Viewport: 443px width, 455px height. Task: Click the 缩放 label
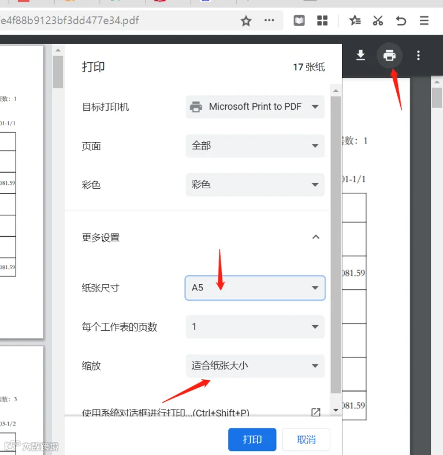pos(91,366)
